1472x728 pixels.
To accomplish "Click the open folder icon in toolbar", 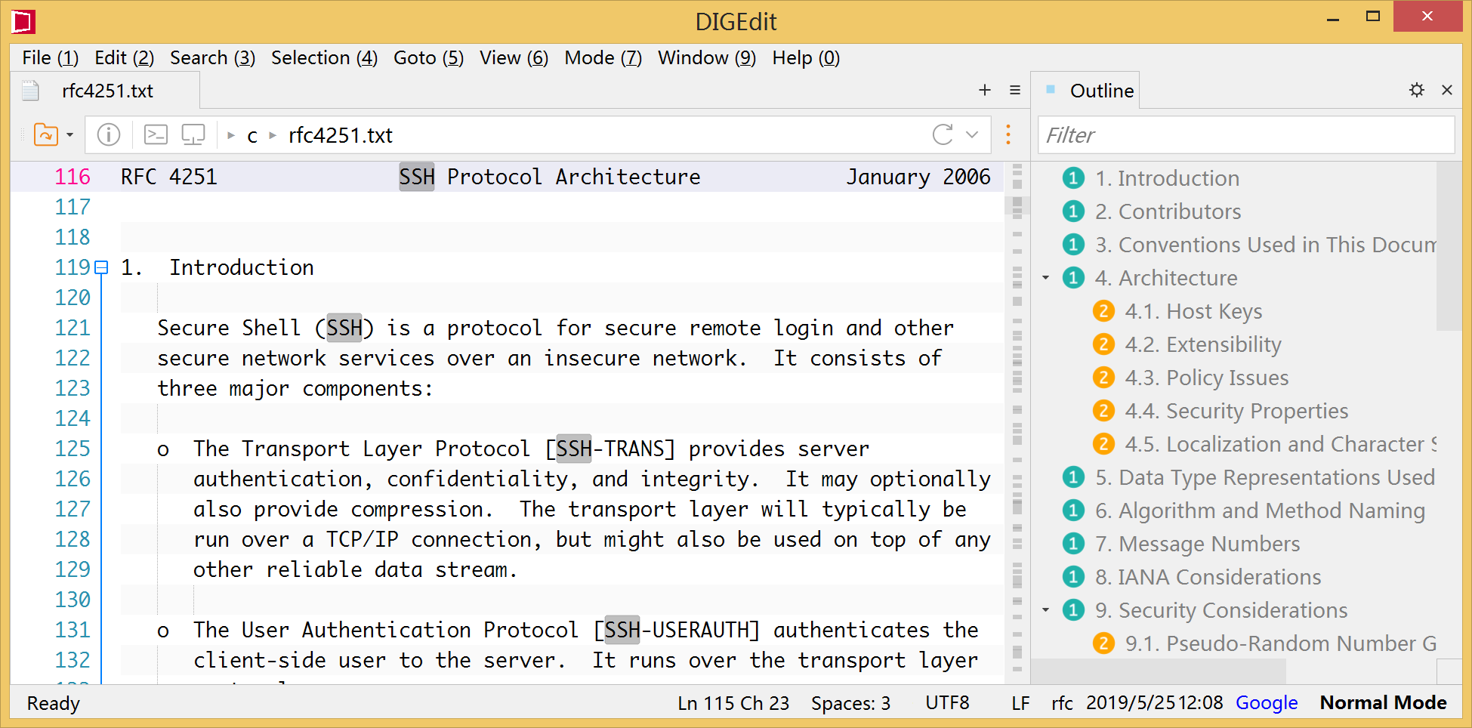I will click(x=45, y=135).
